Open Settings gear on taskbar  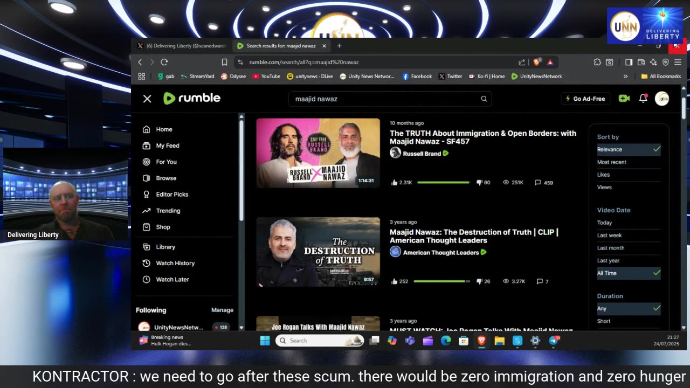point(535,341)
